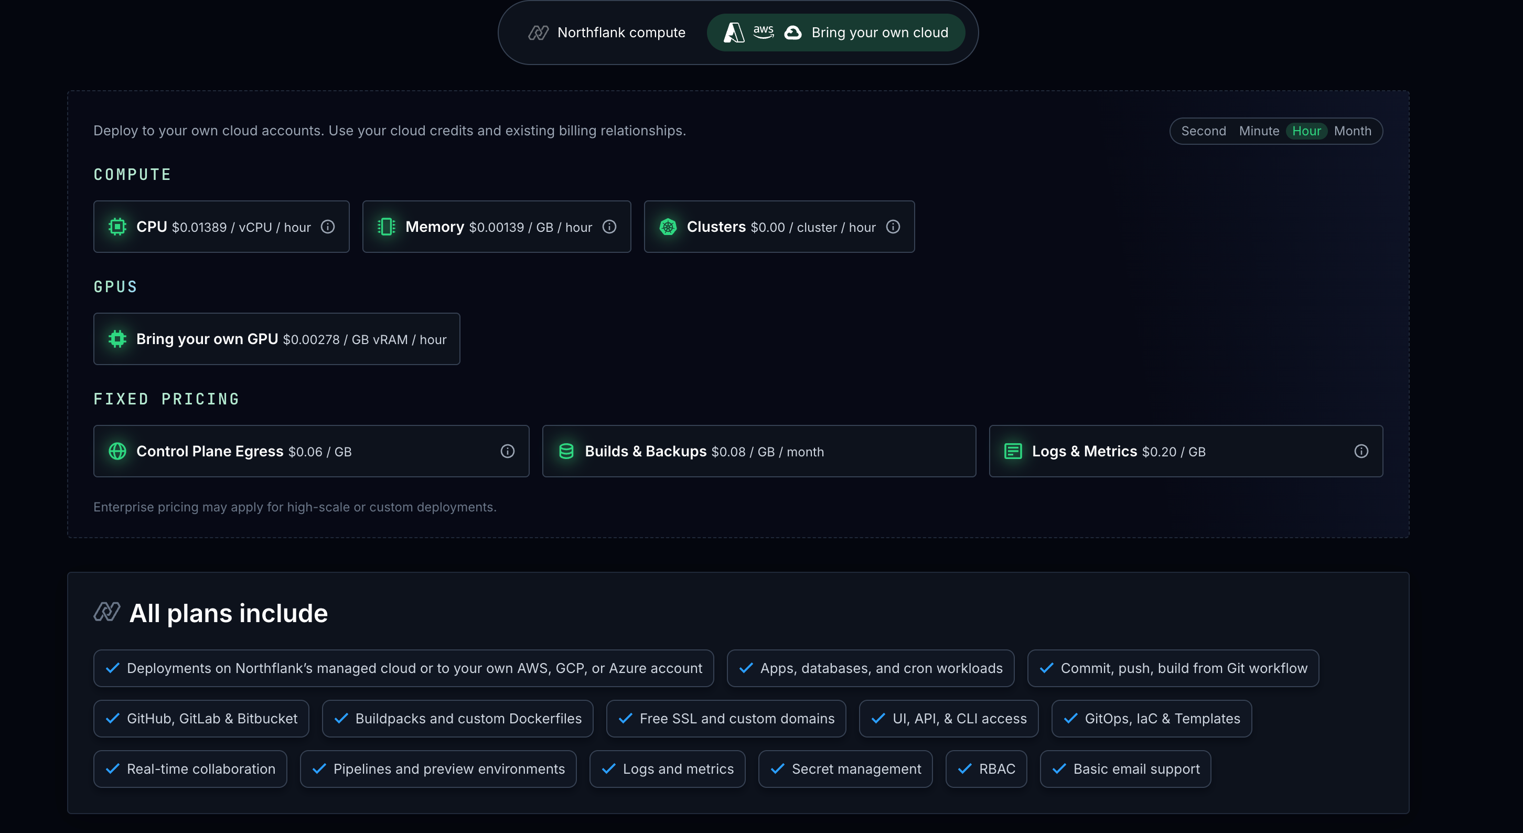
Task: Click the Builds & Backups pricing card
Action: tap(758, 452)
